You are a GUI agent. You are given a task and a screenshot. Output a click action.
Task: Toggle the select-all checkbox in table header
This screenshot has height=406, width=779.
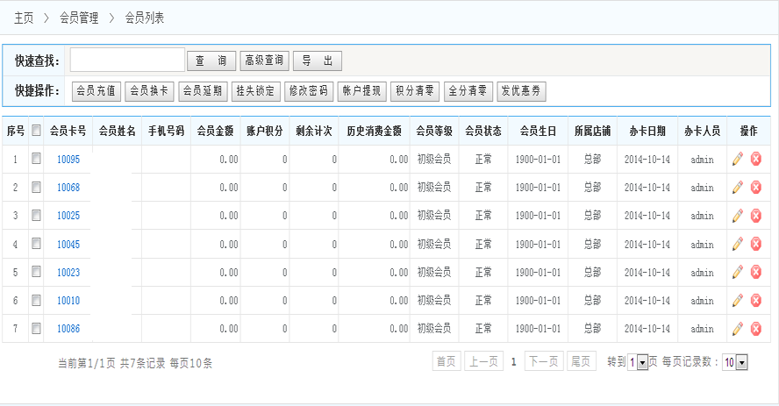pyautogui.click(x=36, y=131)
